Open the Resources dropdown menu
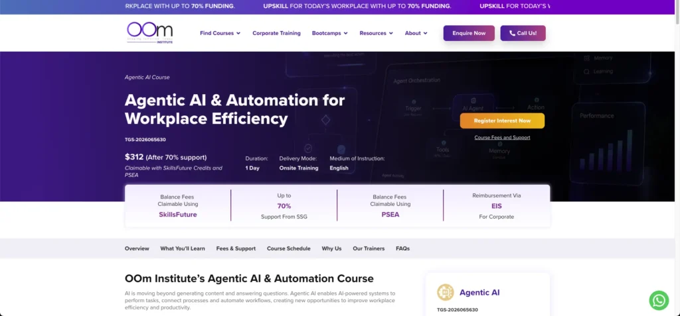 376,33
